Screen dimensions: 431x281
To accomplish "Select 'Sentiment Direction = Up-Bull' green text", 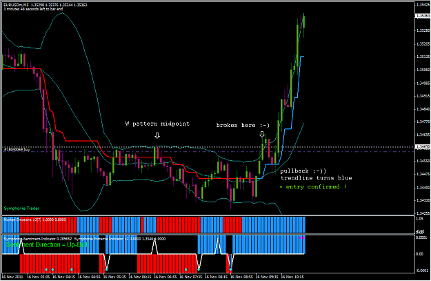I will click(46, 245).
